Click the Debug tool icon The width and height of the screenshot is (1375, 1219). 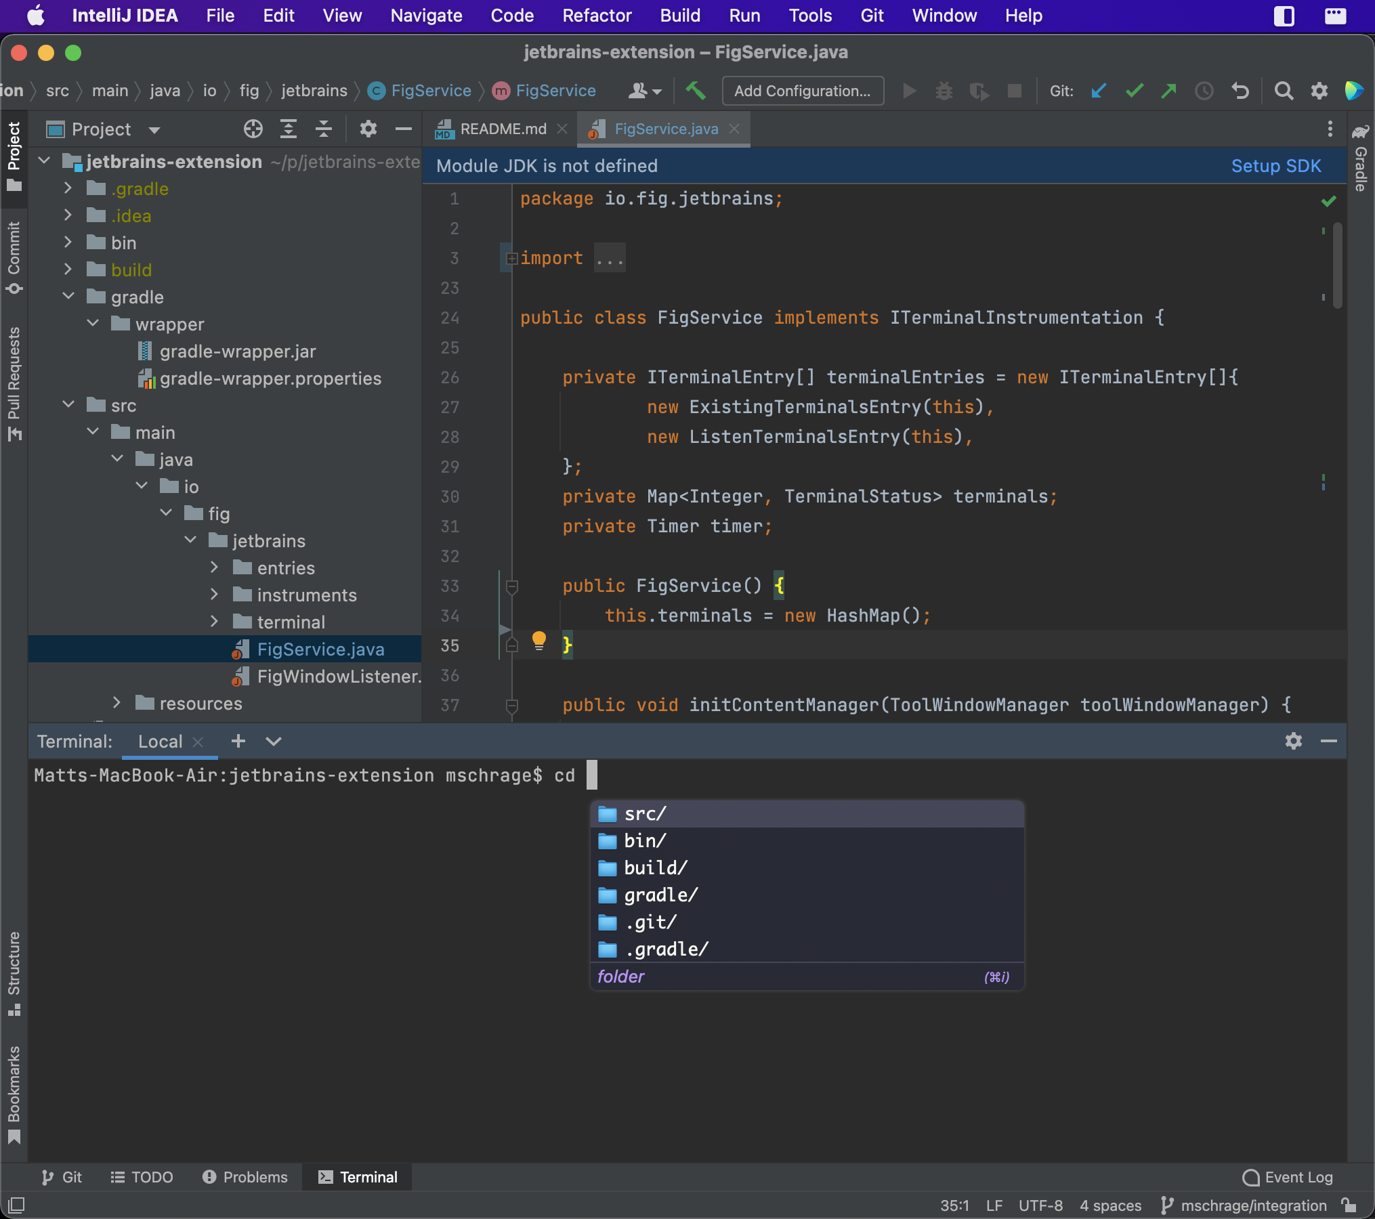click(x=943, y=91)
